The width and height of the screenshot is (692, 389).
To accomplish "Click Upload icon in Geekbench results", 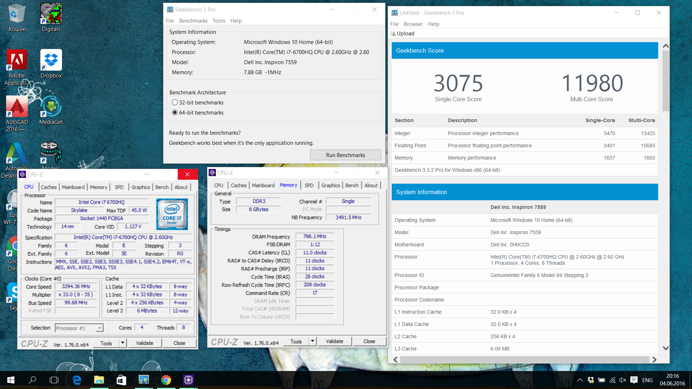I will 393,33.
